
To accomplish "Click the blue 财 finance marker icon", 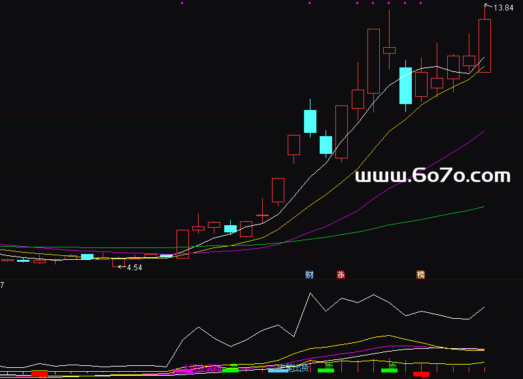I will click(309, 275).
